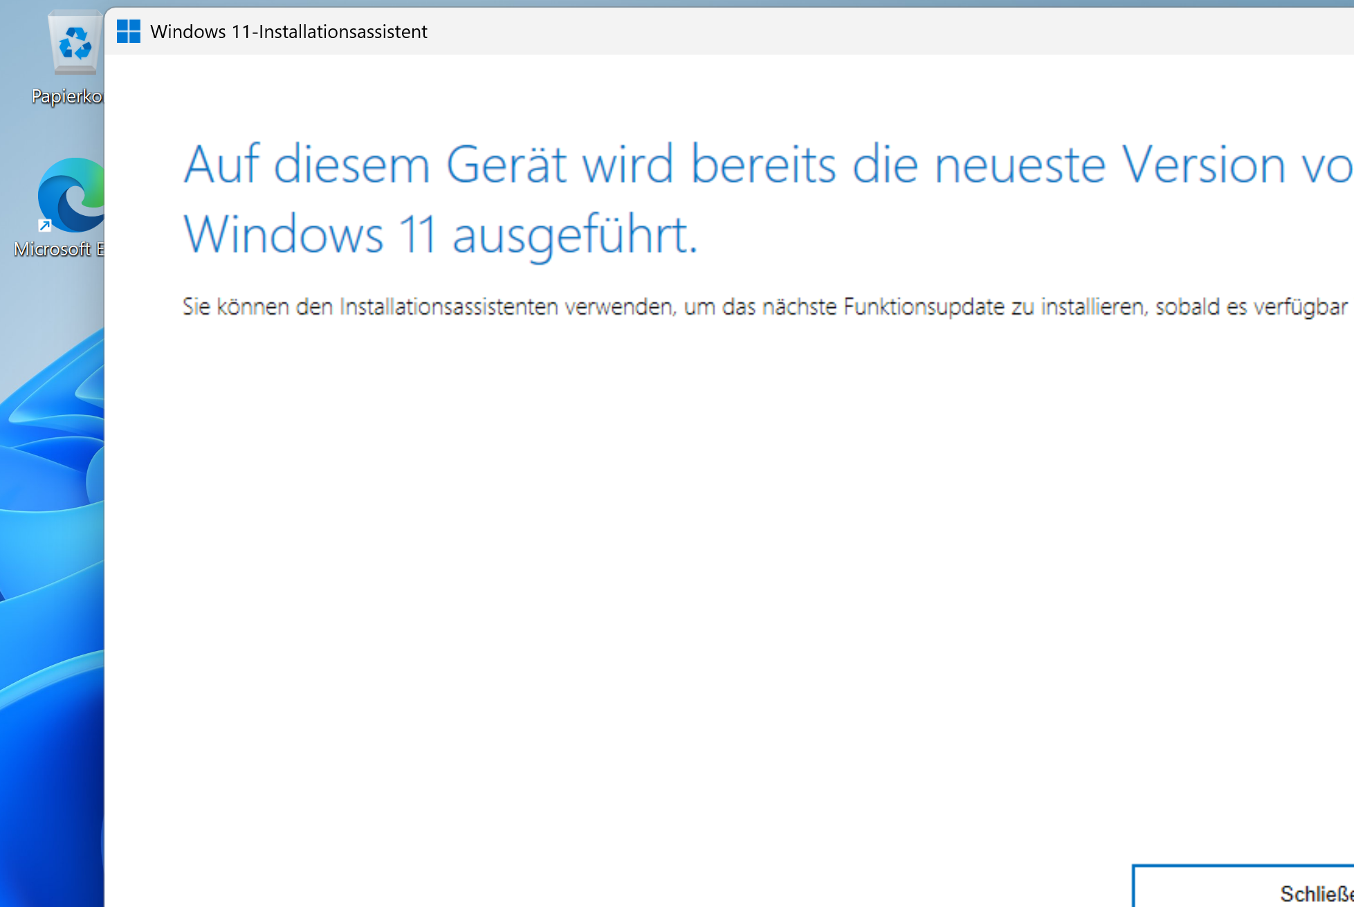Viewport: 1354px width, 907px height.
Task: Click the word 'Gerät' in the heading
Action: tap(507, 165)
